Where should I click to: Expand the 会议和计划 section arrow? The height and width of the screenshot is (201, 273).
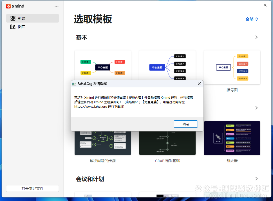[256, 179]
